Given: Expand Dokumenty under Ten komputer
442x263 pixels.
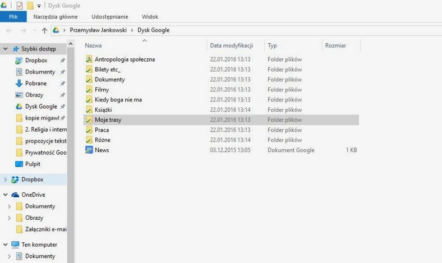Looking at the screenshot, I should coord(9,256).
